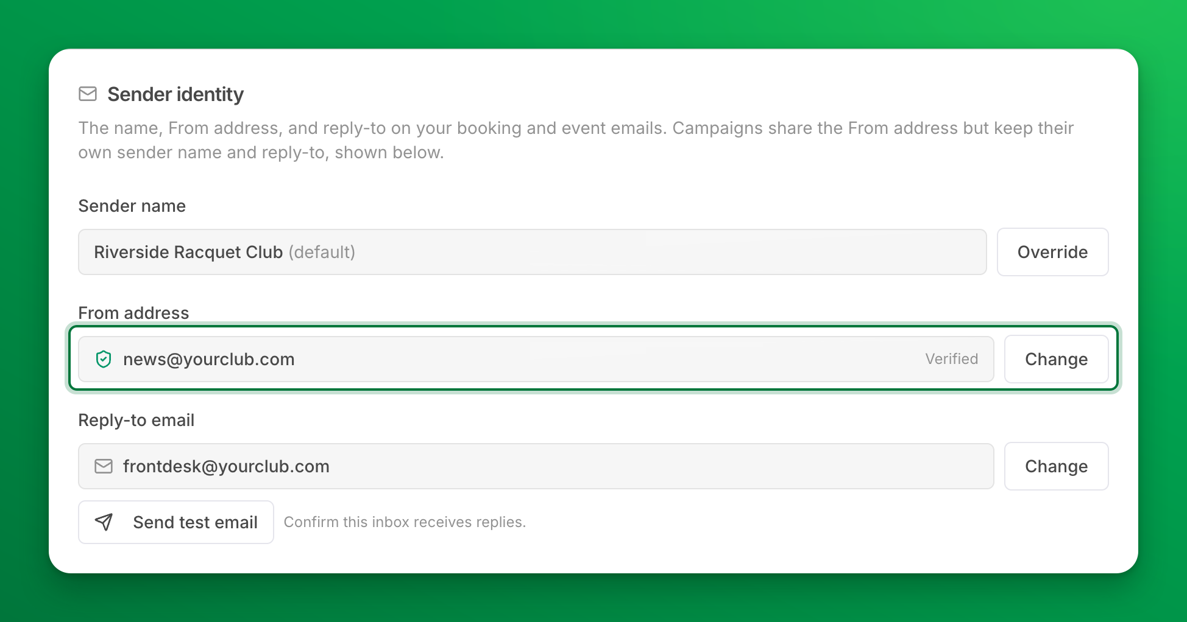The width and height of the screenshot is (1187, 622).
Task: Click the Reply-to email label
Action: click(136, 420)
